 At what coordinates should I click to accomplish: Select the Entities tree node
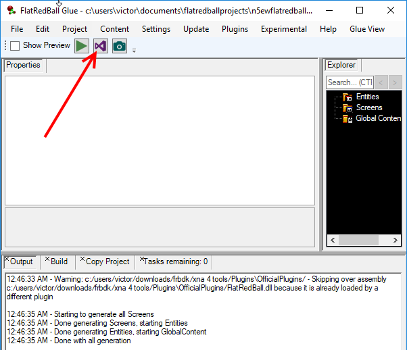[x=367, y=97]
